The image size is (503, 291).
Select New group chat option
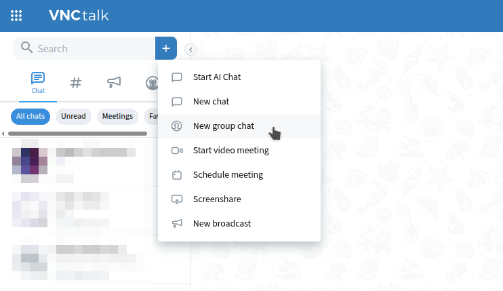pyautogui.click(x=223, y=126)
